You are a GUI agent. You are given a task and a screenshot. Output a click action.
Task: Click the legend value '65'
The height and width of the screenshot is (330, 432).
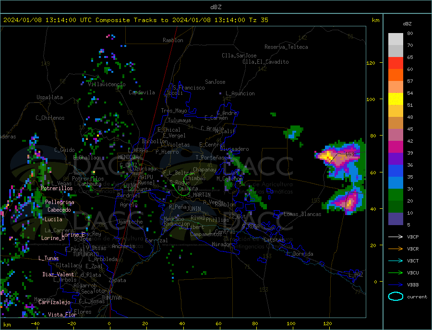tap(410, 57)
